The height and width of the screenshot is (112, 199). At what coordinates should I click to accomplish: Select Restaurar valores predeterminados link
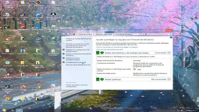[x=73, y=59]
